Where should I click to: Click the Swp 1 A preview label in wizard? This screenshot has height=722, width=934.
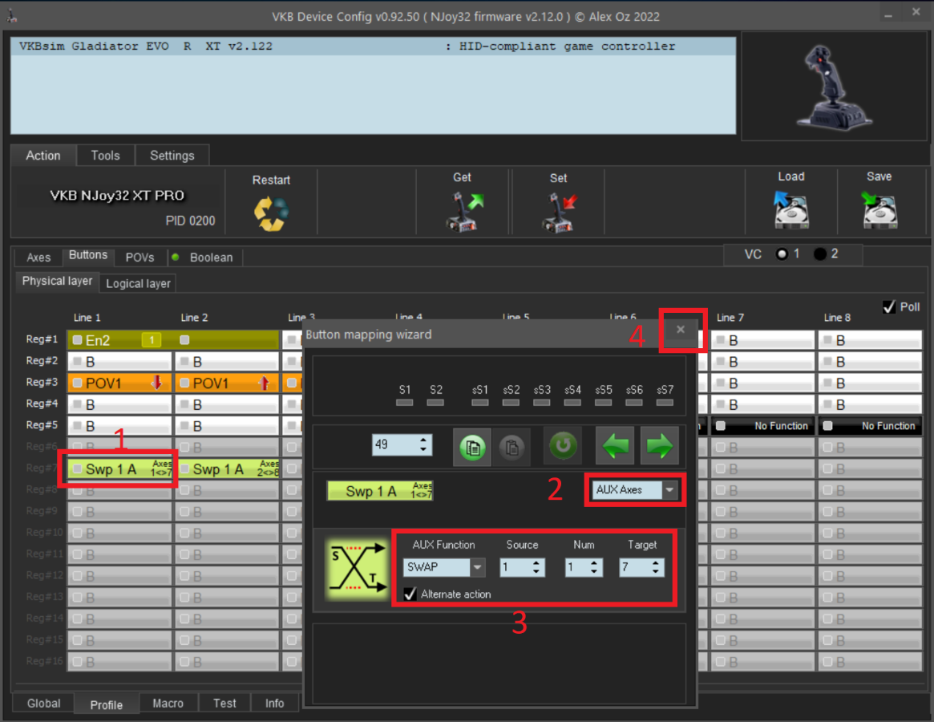pyautogui.click(x=380, y=491)
